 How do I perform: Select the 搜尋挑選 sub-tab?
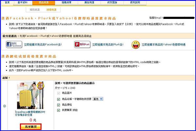click(x=51, y=9)
